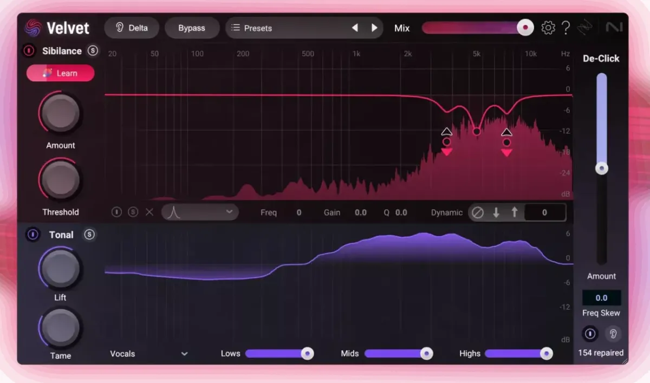Screen dimensions: 650x383
Task: Click the pink down triangle below right node
Action: point(506,153)
